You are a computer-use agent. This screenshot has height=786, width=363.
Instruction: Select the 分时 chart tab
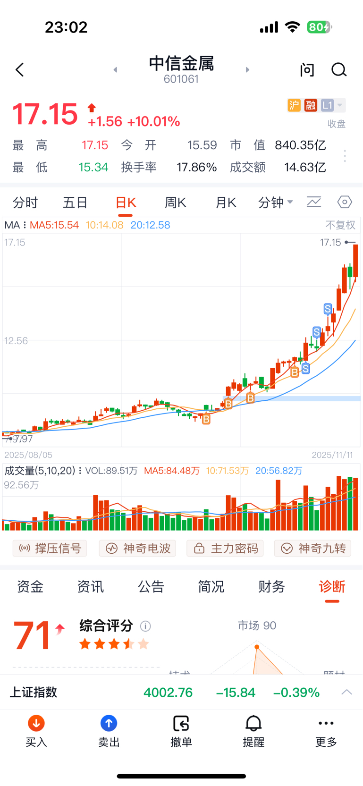[x=25, y=203]
